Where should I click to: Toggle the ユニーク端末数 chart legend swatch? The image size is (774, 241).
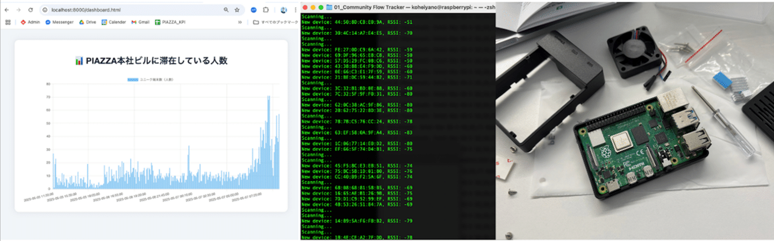pyautogui.click(x=133, y=80)
